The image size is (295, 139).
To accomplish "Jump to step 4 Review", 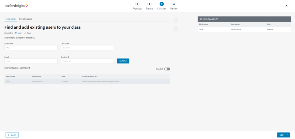I will point(174,4).
